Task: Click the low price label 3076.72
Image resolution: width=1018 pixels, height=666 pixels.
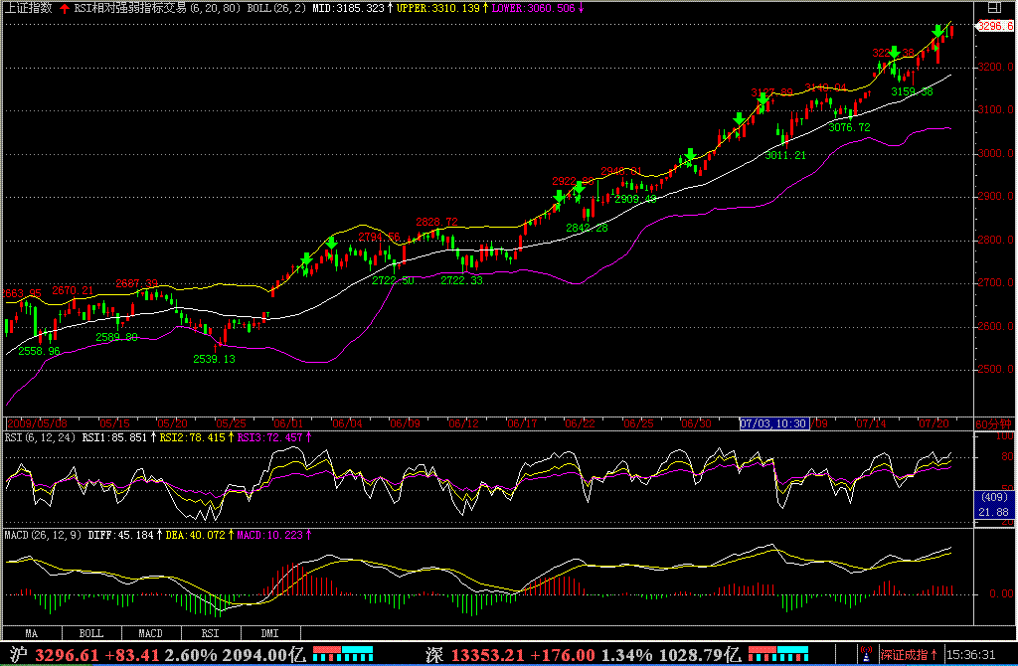Action: [849, 127]
